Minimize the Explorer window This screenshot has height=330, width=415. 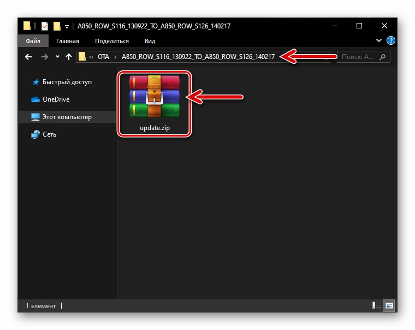pyautogui.click(x=335, y=26)
